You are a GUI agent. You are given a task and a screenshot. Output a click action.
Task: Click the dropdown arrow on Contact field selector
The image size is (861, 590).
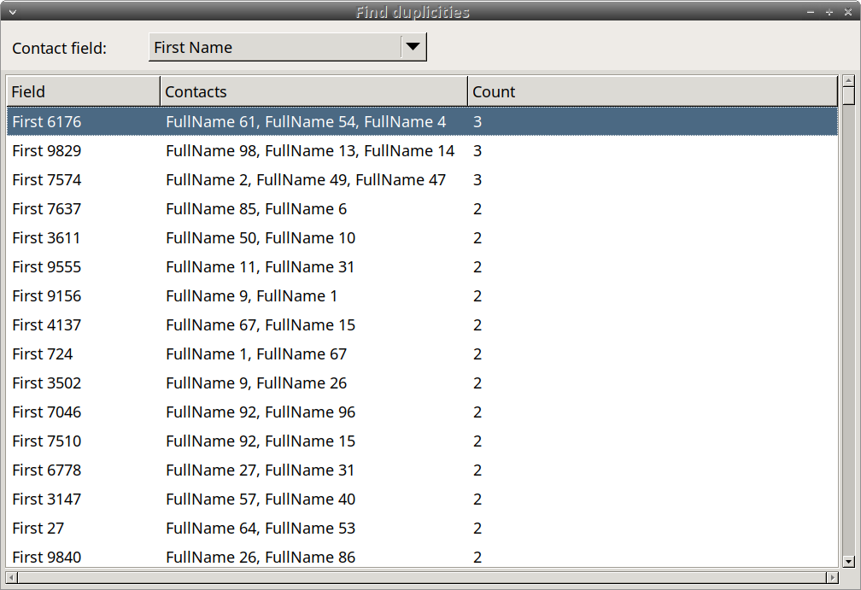click(x=416, y=47)
